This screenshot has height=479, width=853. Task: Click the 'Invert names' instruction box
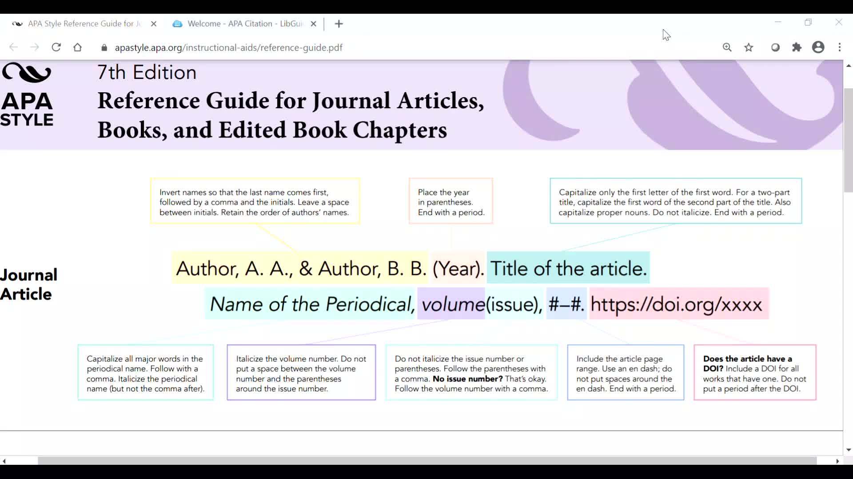[255, 201]
